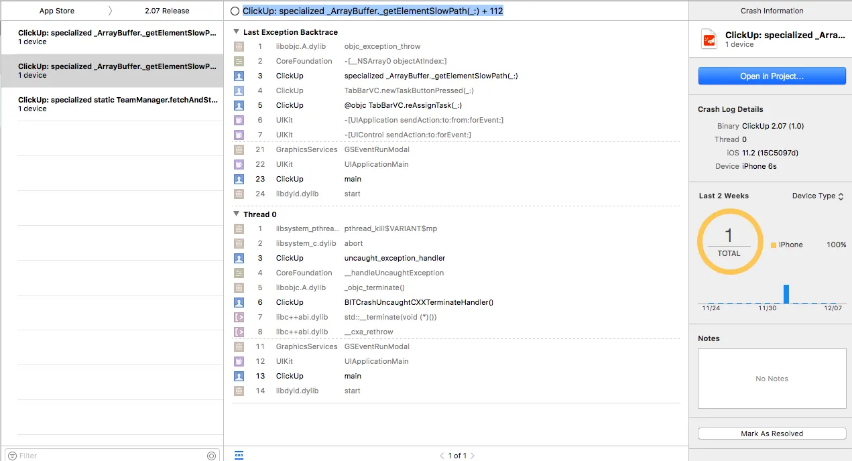The image size is (852, 461).
Task: Select the TeamManager.fetchAndSt crash entry
Action: point(111,104)
